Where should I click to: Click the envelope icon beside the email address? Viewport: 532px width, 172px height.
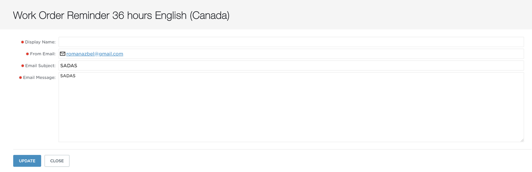coord(62,54)
